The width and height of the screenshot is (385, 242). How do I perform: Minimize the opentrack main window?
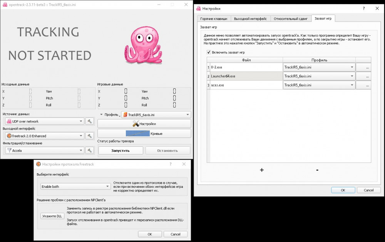159,5
